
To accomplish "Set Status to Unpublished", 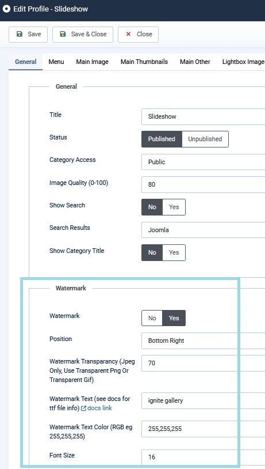I will (x=205, y=139).
